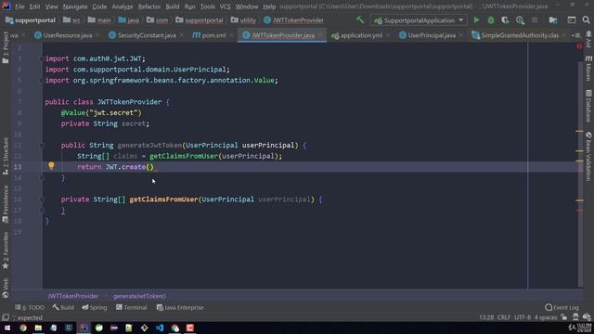Screen dimensions: 594x334
Task: Start debugging with the bug icon
Action: click(491, 20)
